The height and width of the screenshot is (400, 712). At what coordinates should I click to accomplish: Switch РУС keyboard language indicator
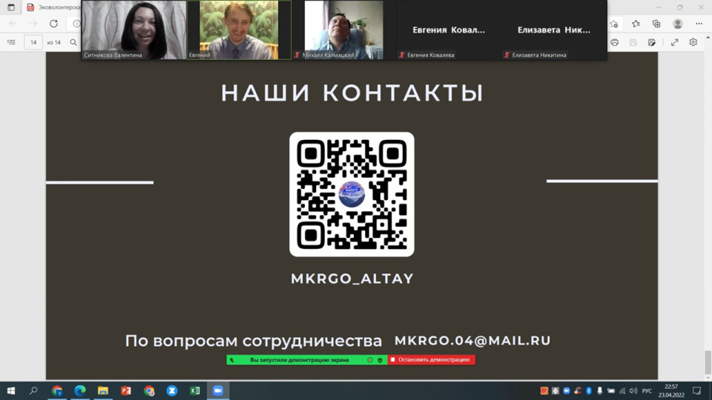647,390
